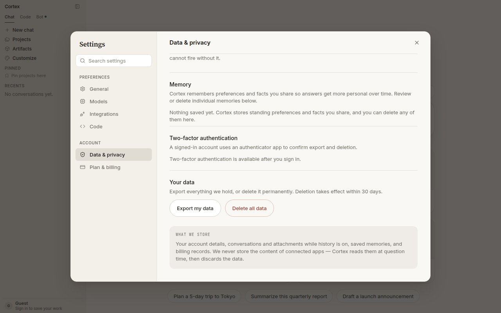
Task: Click the Models chip icon
Action: [83, 101]
